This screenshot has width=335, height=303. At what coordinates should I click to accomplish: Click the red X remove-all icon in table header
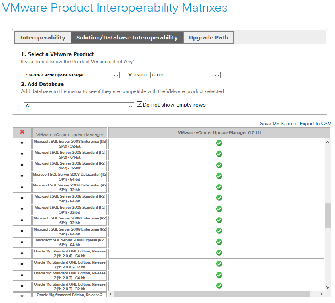pos(22,132)
